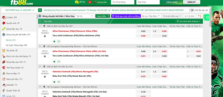Viewport: 223px width, 97px height.
Task: Open the Bộ Lọc Trận Đấu dropdown
Action: [x=151, y=16]
